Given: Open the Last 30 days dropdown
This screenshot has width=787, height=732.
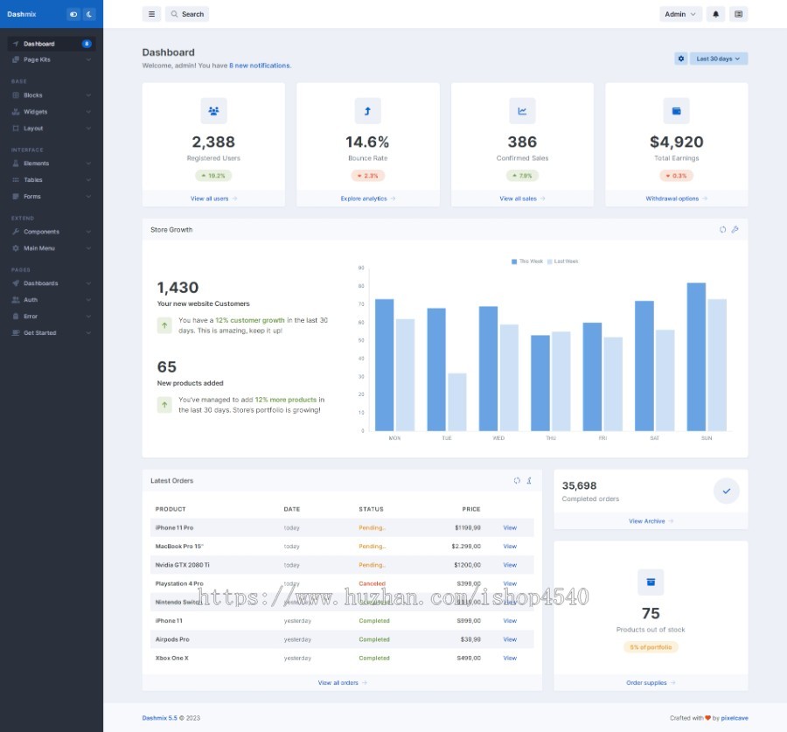Looking at the screenshot, I should tap(718, 59).
